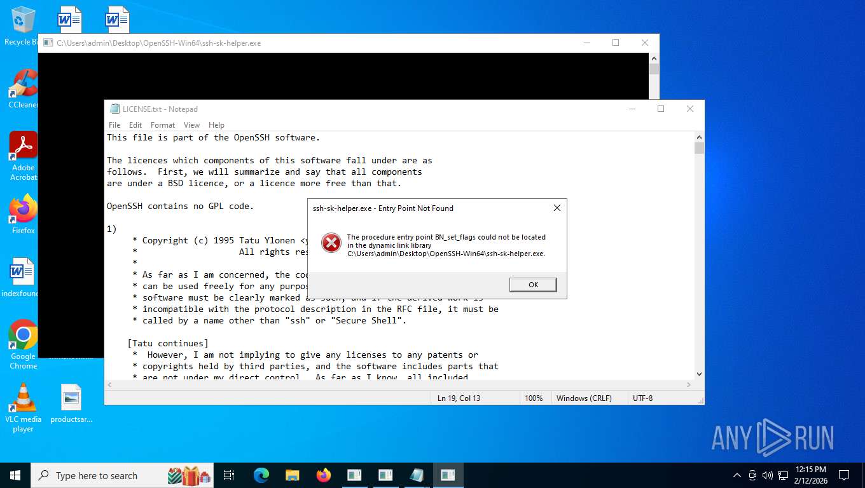The image size is (865, 488).
Task: Open the Help menu in Notepad
Action: tap(216, 125)
